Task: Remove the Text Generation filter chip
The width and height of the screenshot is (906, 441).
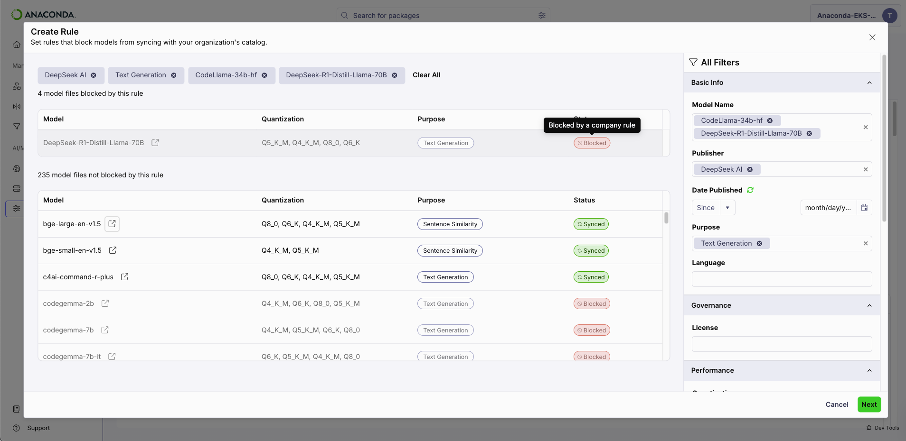Action: pyautogui.click(x=174, y=75)
